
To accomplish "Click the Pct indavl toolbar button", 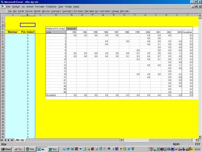I will coord(79,11).
